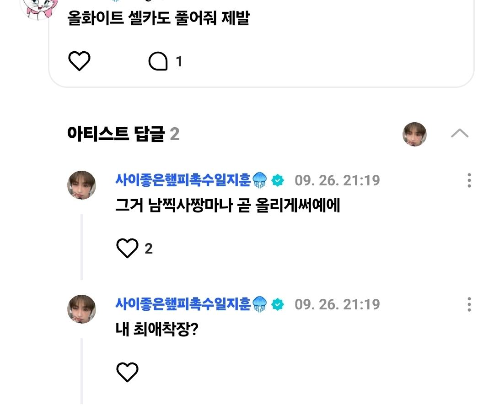Like the fan post with the heart icon

click(79, 61)
